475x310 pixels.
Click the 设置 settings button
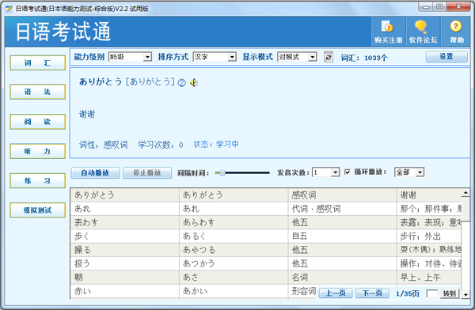pyautogui.click(x=446, y=57)
